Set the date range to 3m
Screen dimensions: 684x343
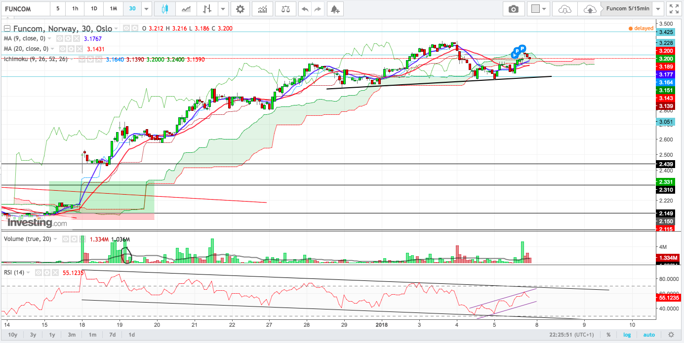(72, 335)
